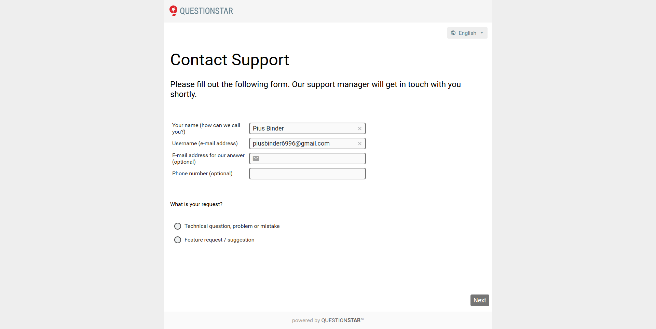Select the Technical question radio button

178,226
